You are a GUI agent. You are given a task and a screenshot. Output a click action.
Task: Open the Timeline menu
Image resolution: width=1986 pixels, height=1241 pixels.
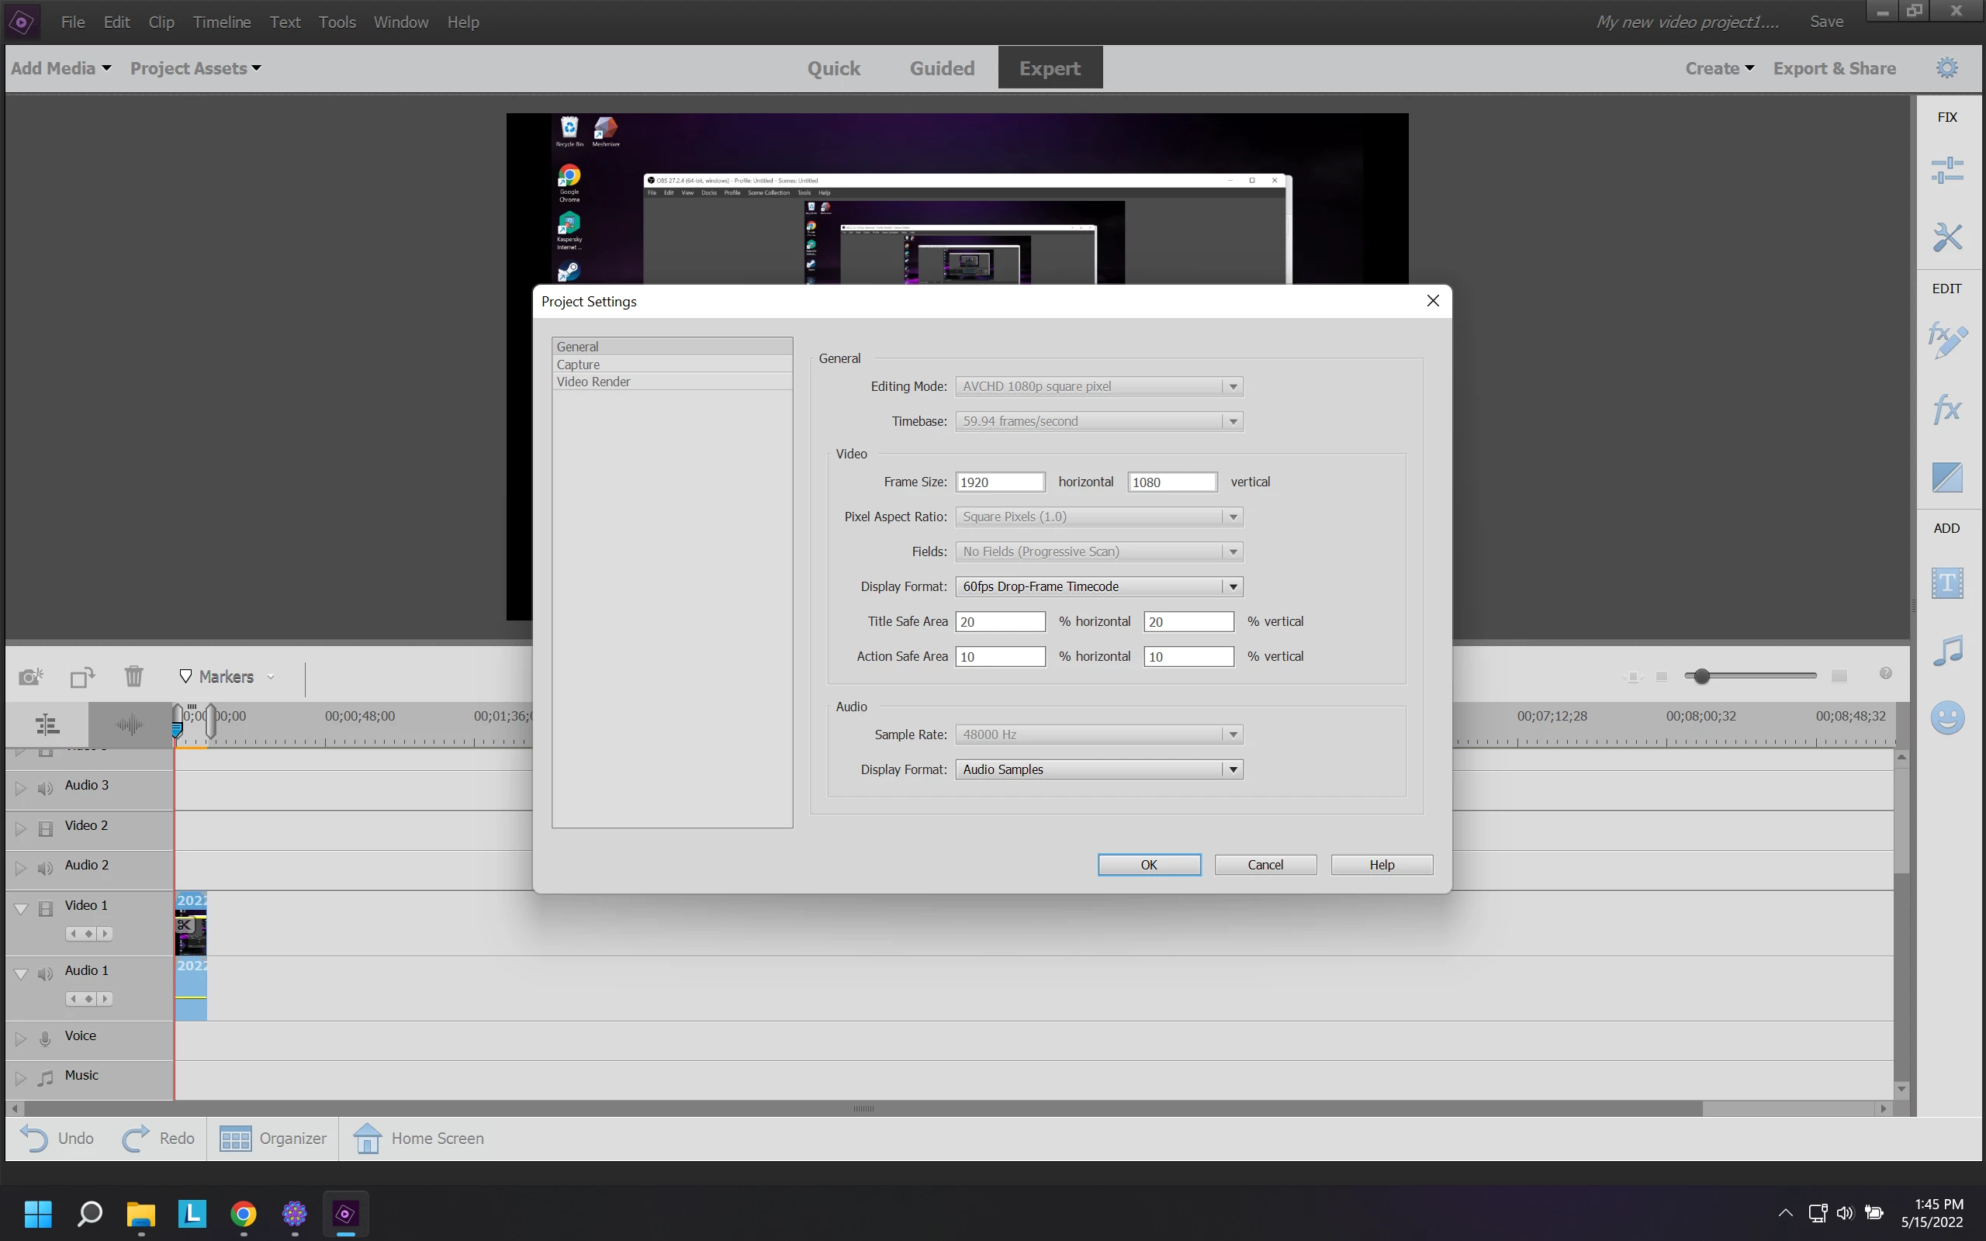click(x=222, y=22)
